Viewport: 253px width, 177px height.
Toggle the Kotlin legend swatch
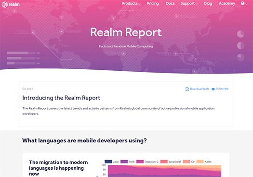point(200,162)
